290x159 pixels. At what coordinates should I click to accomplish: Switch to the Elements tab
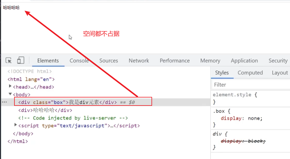click(x=48, y=61)
